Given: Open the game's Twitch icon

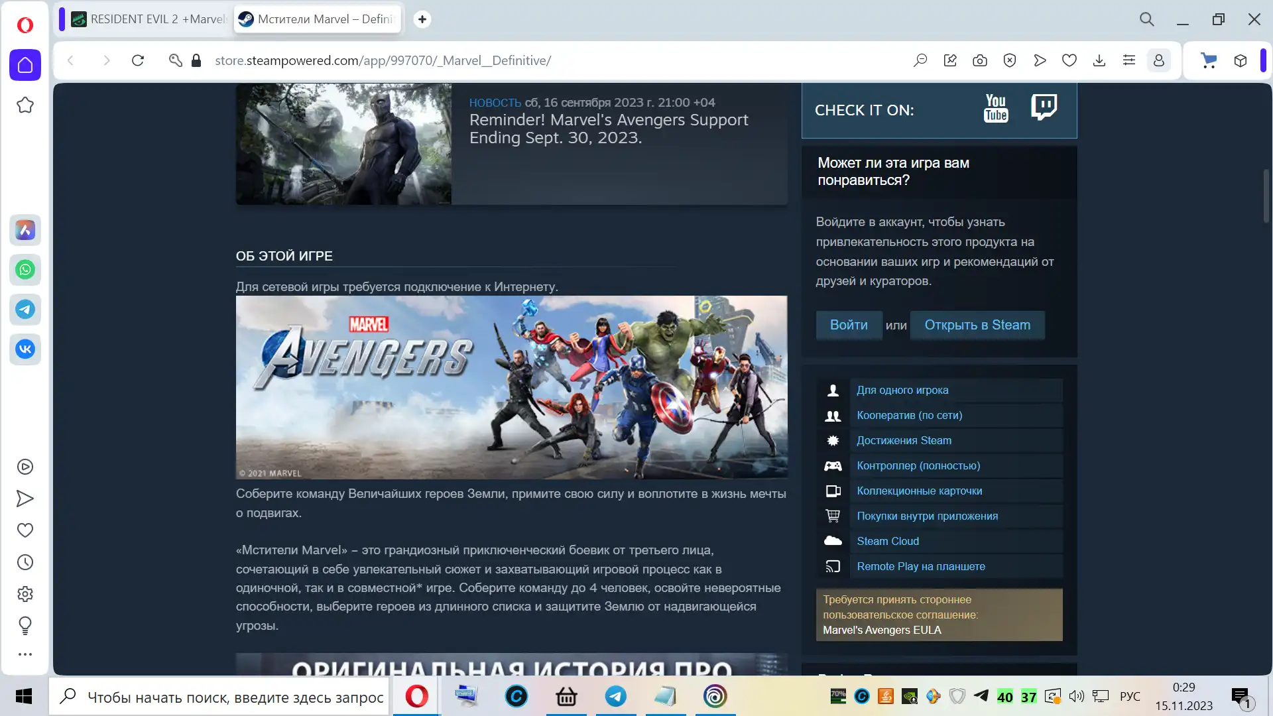Looking at the screenshot, I should (1044, 107).
